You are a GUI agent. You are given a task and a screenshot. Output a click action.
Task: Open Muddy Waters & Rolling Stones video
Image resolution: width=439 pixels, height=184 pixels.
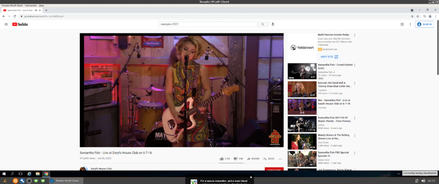[x=302, y=142]
